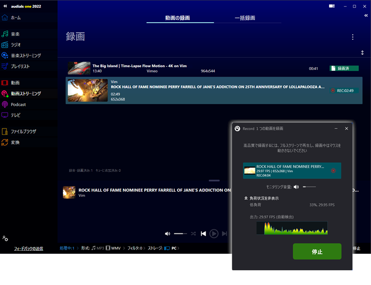Image resolution: width=371 pixels, height=285 pixels.
Task: Collapse the sidebar with the double-arrow icon
Action: click(x=5, y=6)
